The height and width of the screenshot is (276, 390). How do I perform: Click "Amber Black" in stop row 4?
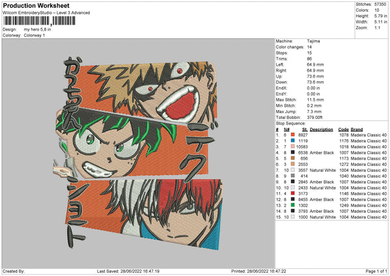(322, 152)
